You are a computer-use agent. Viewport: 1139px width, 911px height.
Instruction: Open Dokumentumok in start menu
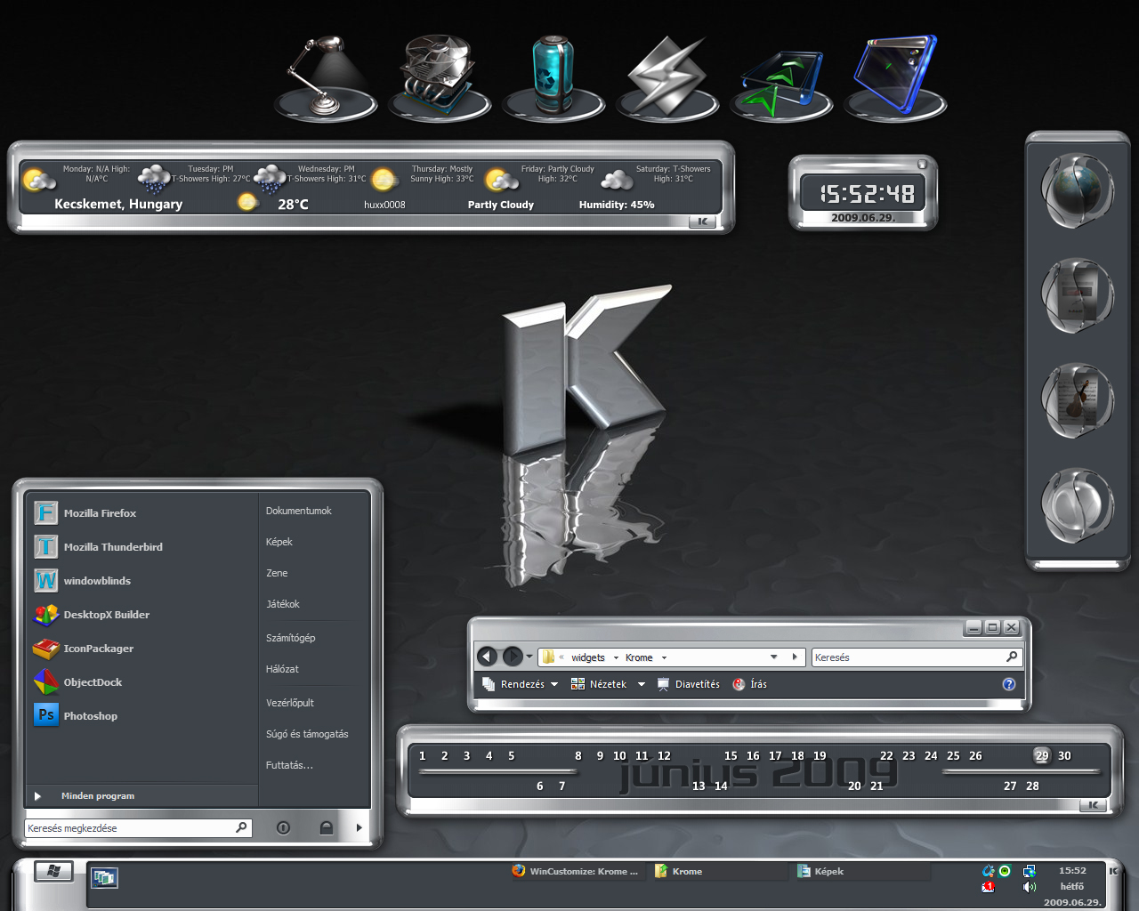(298, 511)
